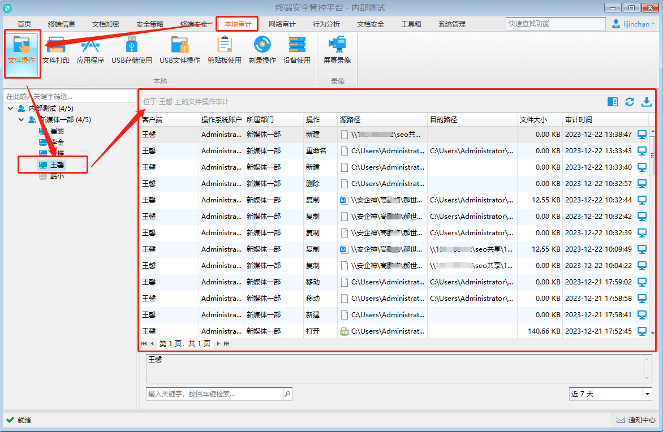663x432 pixels.
Task: Focus the 输入关键字 search field
Action: coord(214,394)
